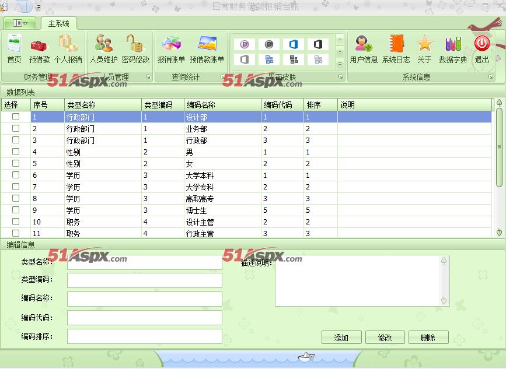Apply the blue Office skin
506x369 pixels.
click(x=294, y=44)
